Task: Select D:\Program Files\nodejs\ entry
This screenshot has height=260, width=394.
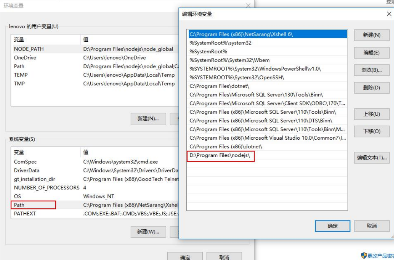Action: pos(268,155)
